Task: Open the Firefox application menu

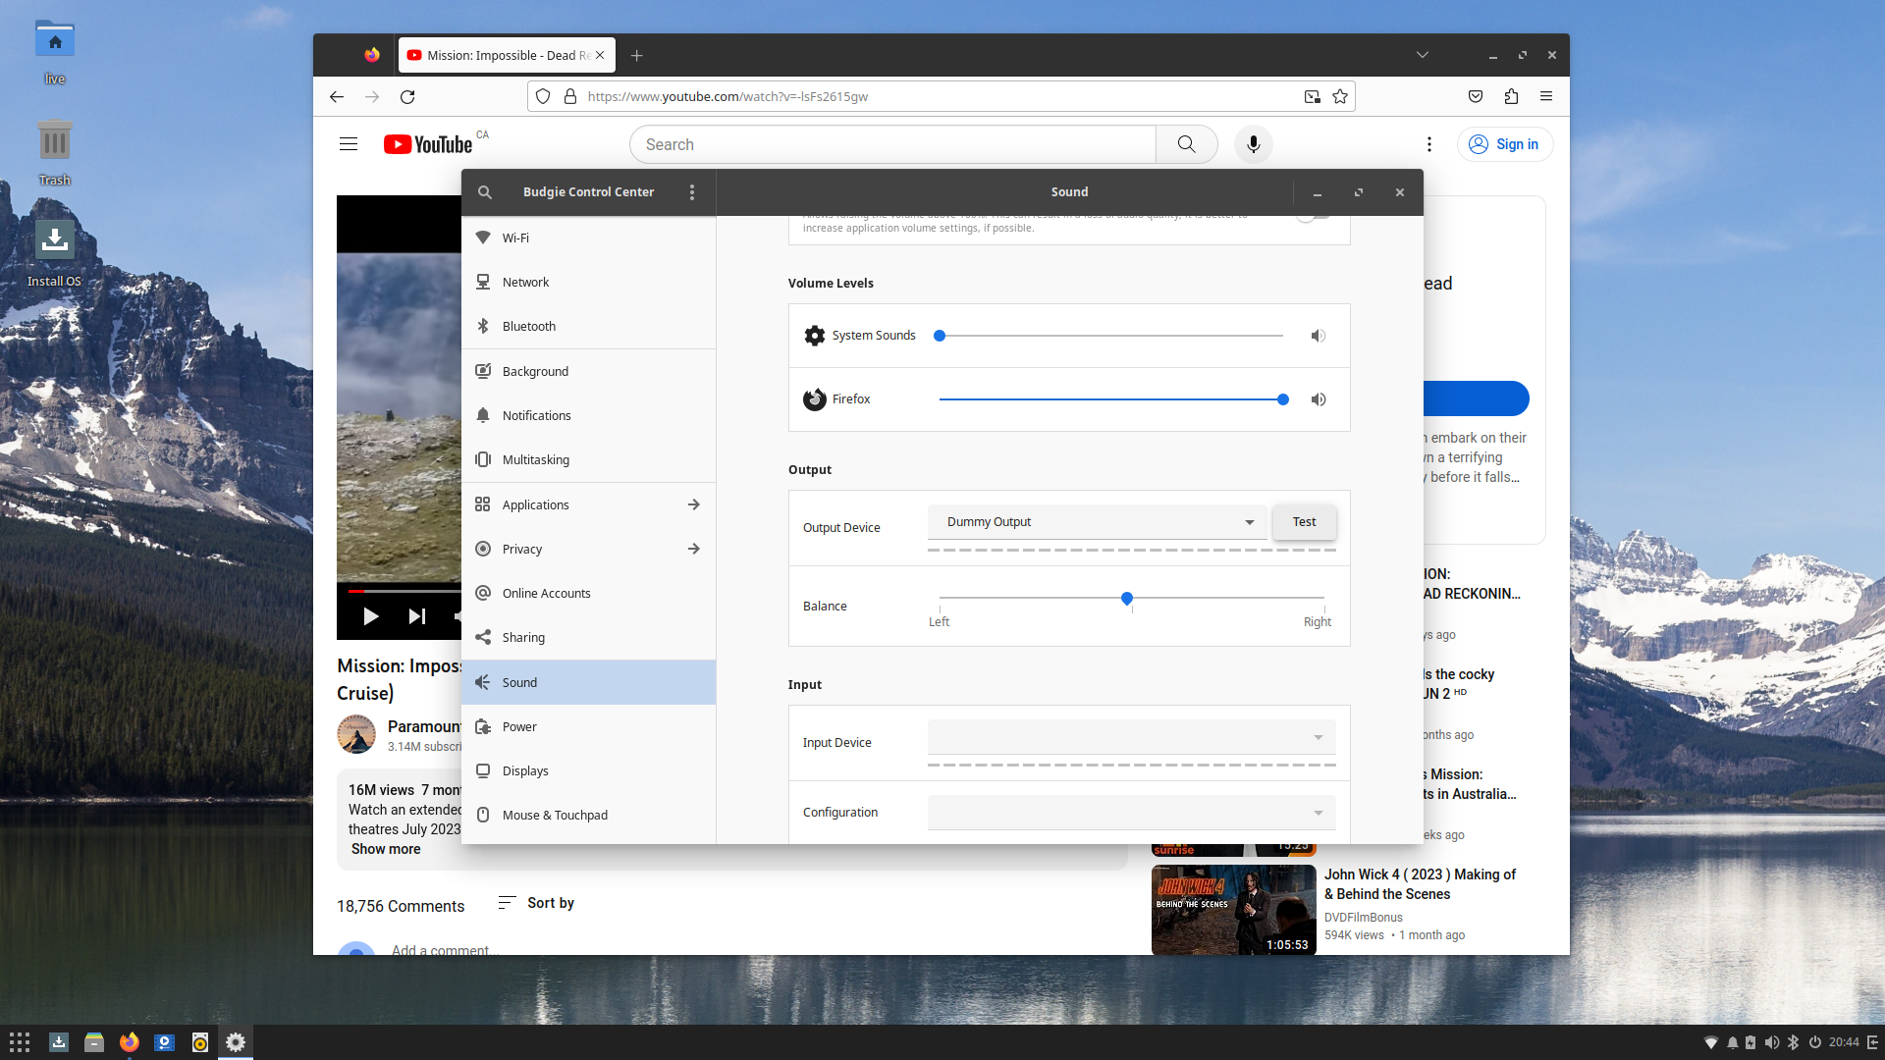Action: click(x=1546, y=96)
